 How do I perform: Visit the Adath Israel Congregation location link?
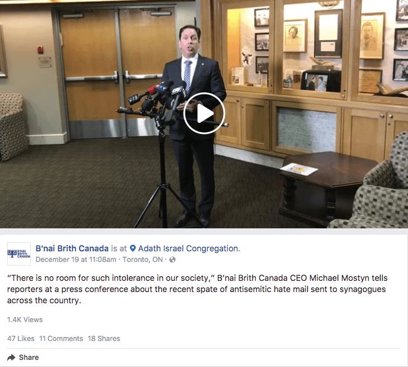(x=188, y=248)
